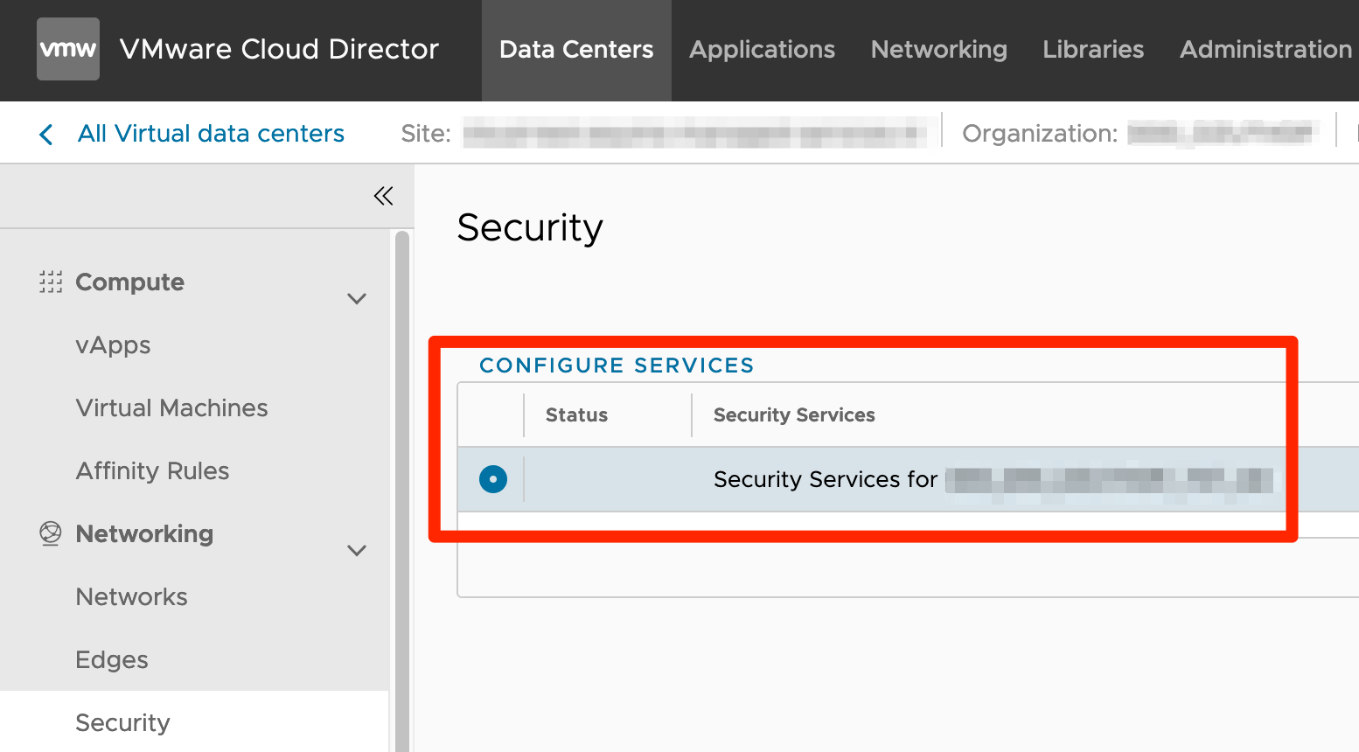Click the Networking globe icon
Viewport: 1359px width, 752px height.
click(x=51, y=533)
